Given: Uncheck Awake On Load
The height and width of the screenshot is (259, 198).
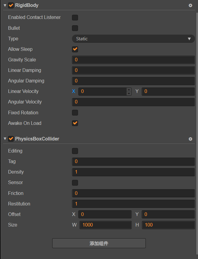Looking at the screenshot, I should coord(75,123).
